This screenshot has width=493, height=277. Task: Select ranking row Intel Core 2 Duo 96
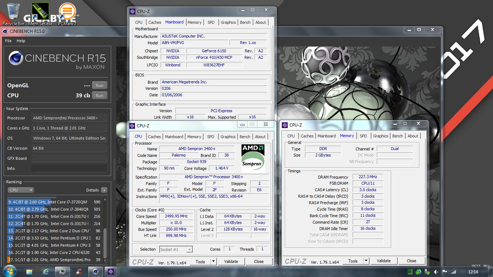pos(54,231)
